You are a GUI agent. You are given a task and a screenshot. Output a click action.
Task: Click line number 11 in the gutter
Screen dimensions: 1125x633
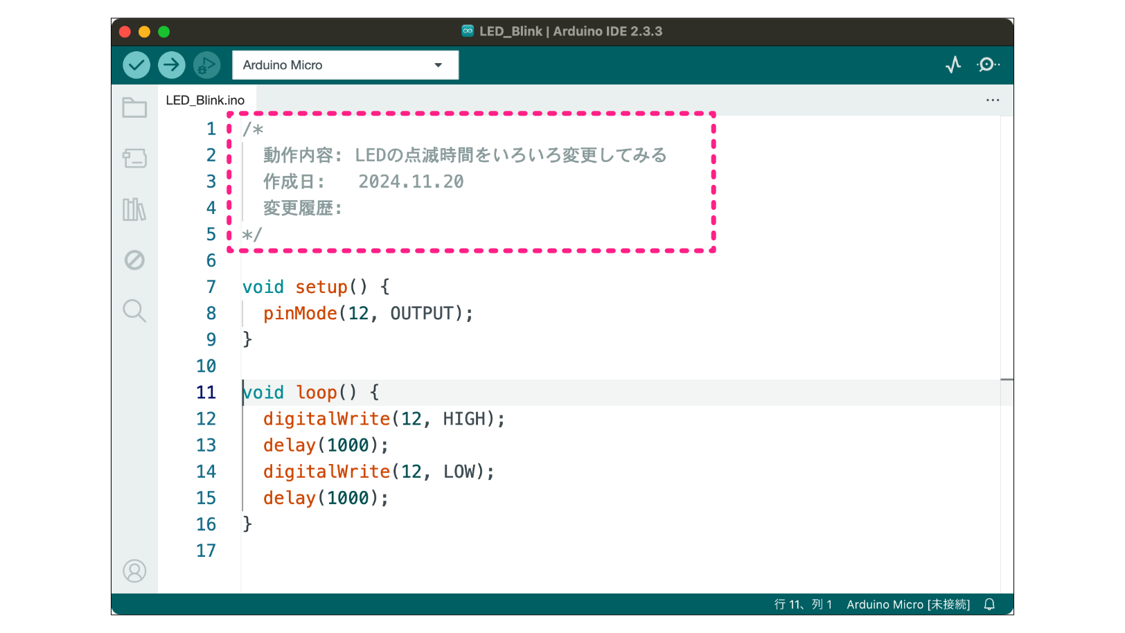click(x=206, y=393)
